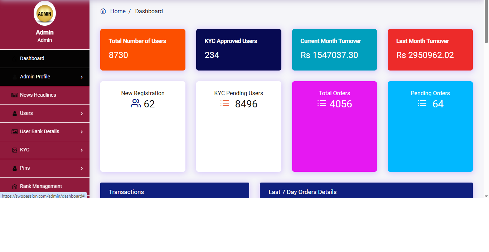This screenshot has width=489, height=252.
Task: Click the New Registration people icon
Action: [135, 103]
